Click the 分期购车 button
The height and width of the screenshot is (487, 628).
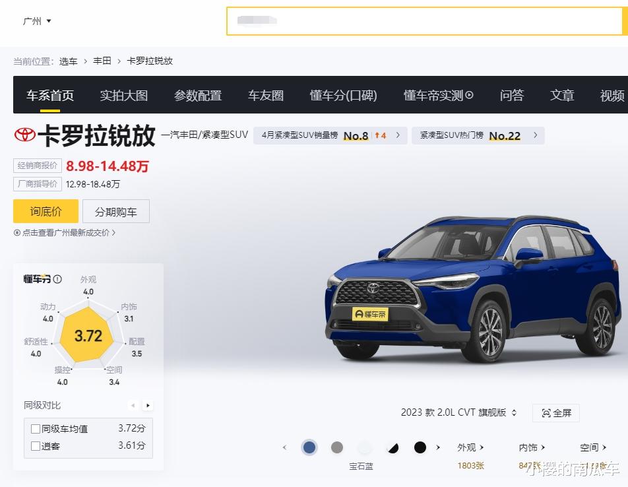pyautogui.click(x=115, y=211)
